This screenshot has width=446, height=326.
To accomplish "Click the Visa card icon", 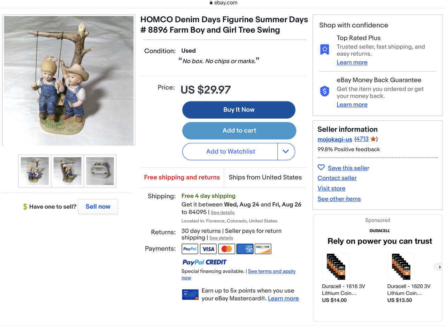I will tap(208, 249).
